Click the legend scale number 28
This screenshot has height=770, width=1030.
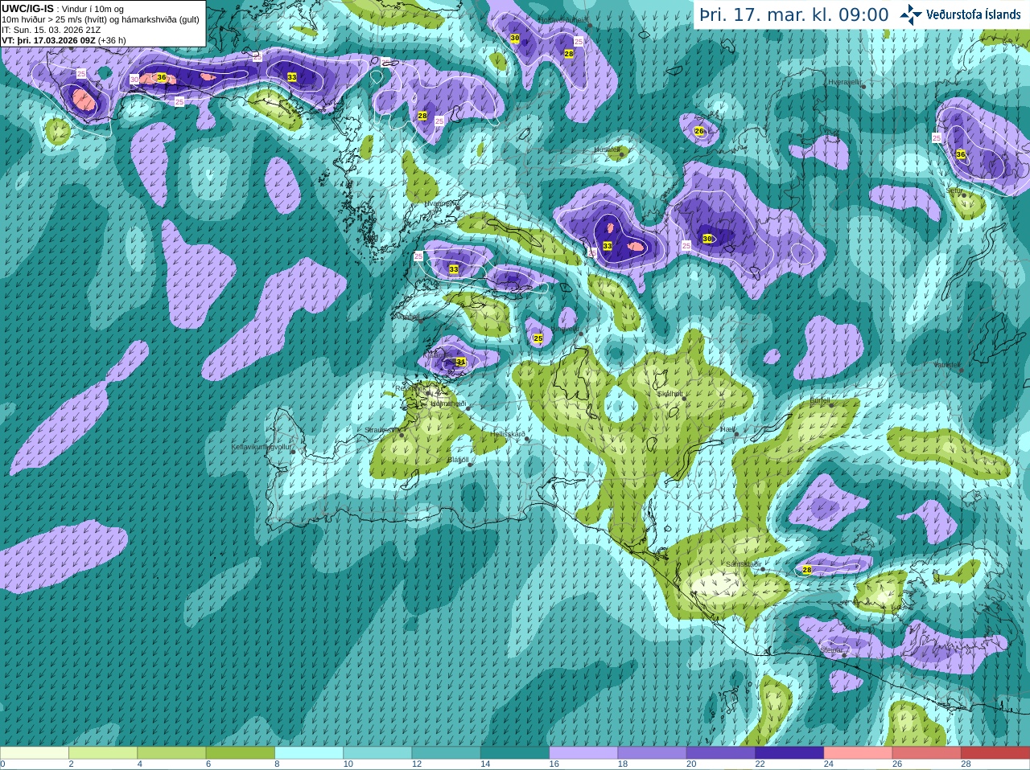[966, 764]
